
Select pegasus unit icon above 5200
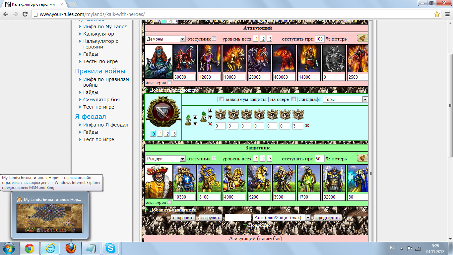pos(259,178)
